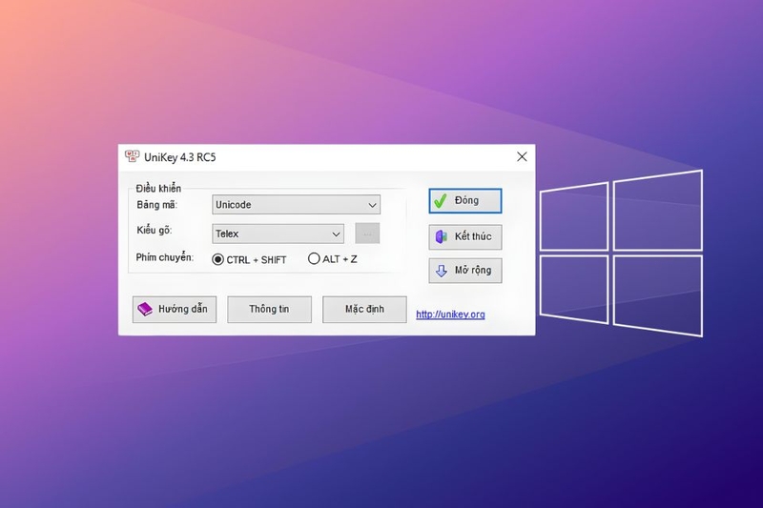Open the http://unikey.org link
The height and width of the screenshot is (508, 763).
pos(450,315)
